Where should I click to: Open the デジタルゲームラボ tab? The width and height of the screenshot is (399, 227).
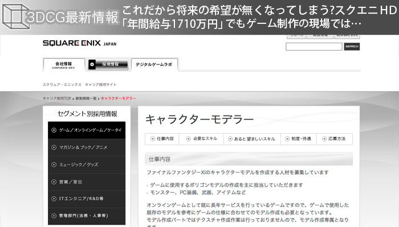pyautogui.click(x=154, y=65)
